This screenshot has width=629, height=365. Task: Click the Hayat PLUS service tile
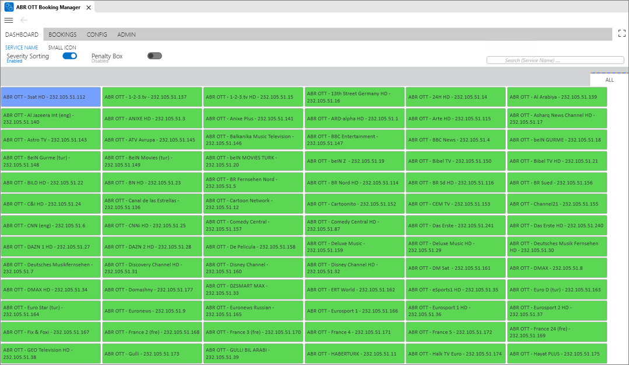point(557,353)
